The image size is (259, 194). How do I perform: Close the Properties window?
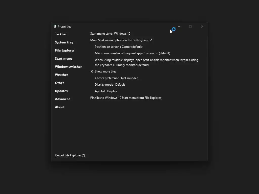(x=202, y=27)
